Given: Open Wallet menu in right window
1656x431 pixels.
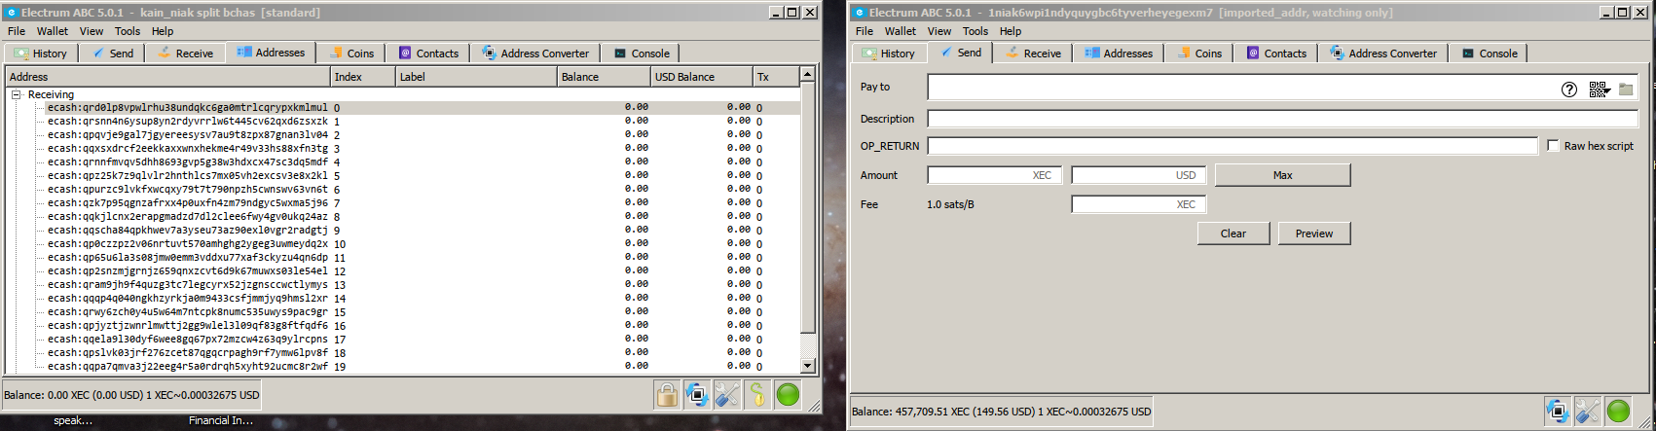Looking at the screenshot, I should [x=901, y=31].
